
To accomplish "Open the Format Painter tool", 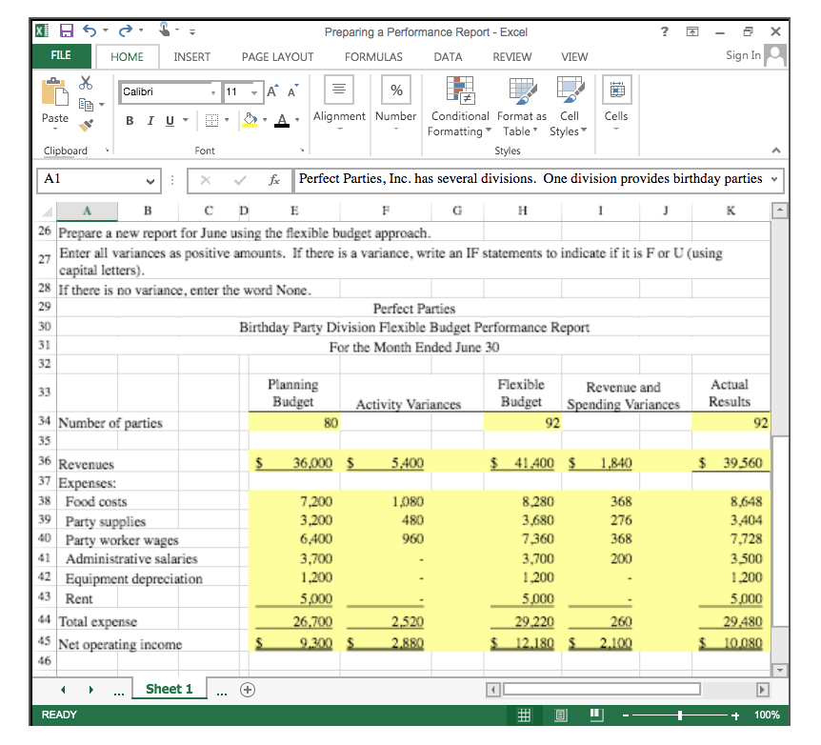I will [x=85, y=125].
